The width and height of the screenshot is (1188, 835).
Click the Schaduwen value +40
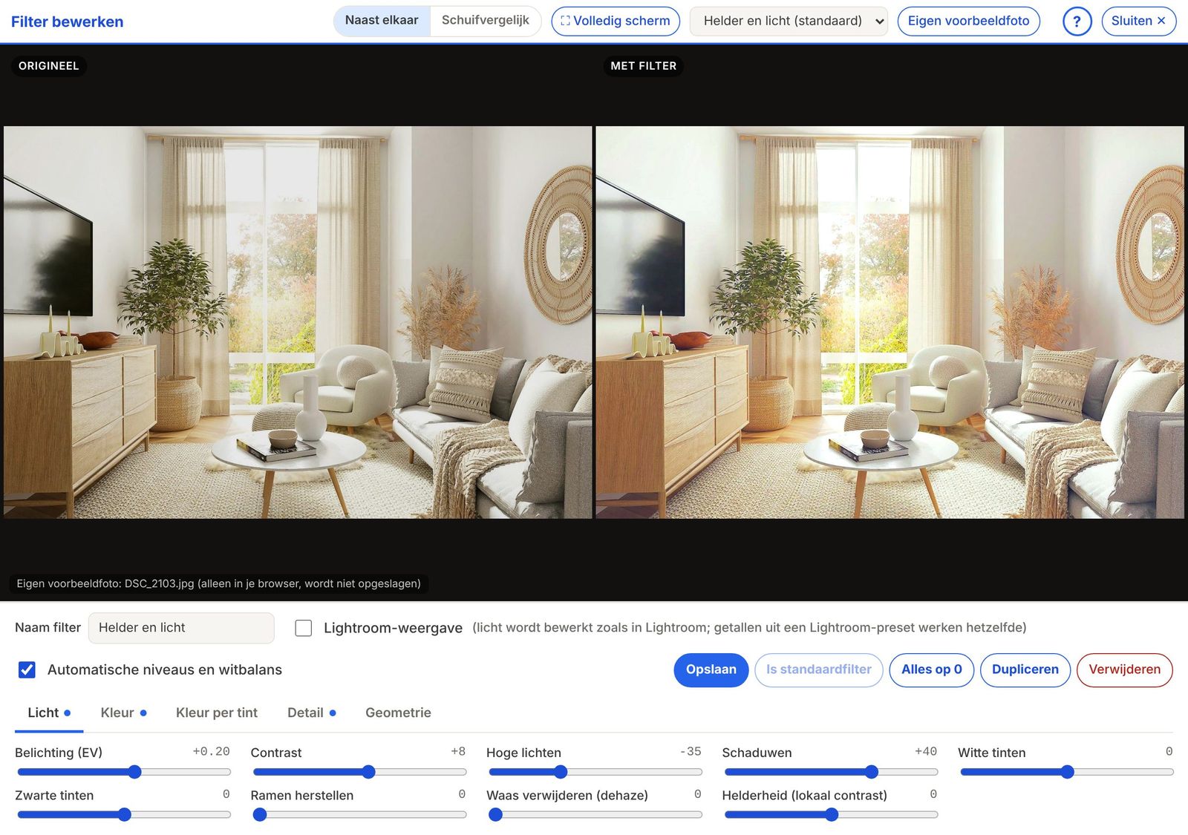pyautogui.click(x=926, y=752)
